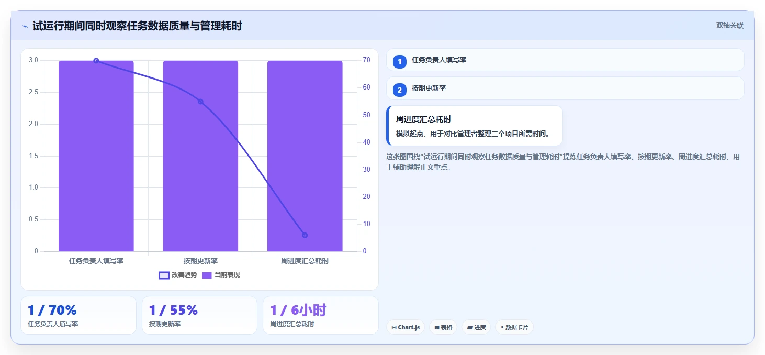Select the 1 / 70% stat card

coord(78,315)
